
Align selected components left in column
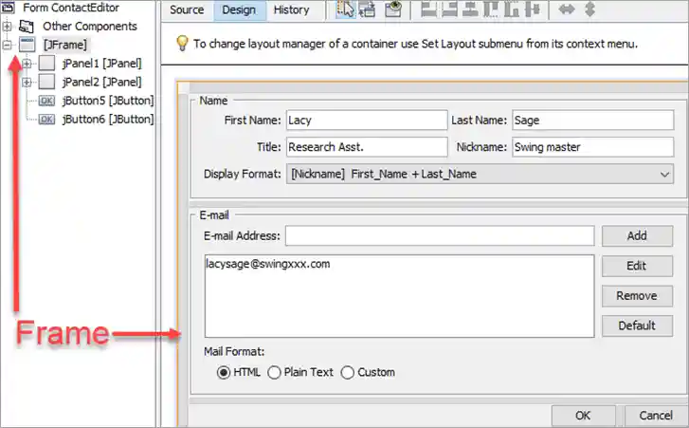click(429, 9)
